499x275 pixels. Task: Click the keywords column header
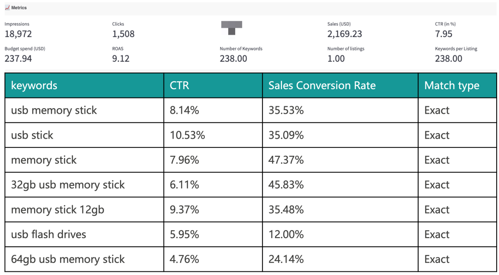(34, 86)
